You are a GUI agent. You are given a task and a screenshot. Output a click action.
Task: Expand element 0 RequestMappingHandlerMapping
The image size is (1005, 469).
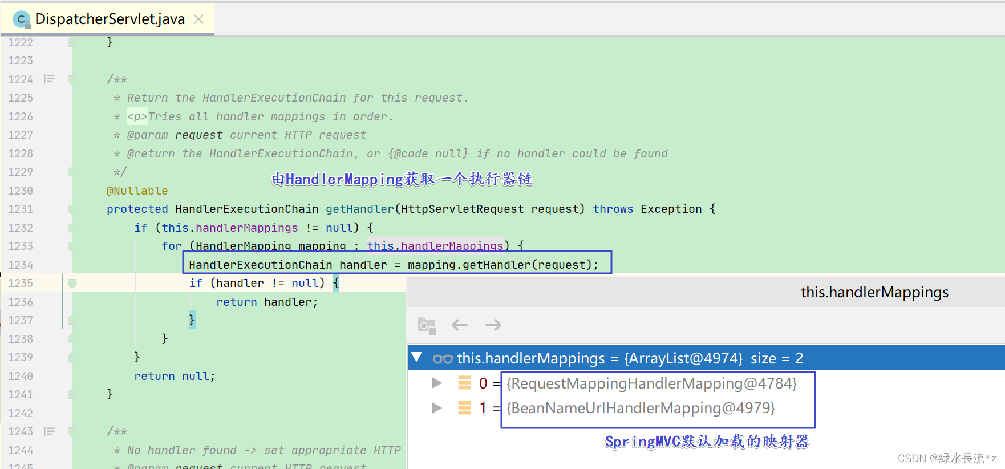437,383
